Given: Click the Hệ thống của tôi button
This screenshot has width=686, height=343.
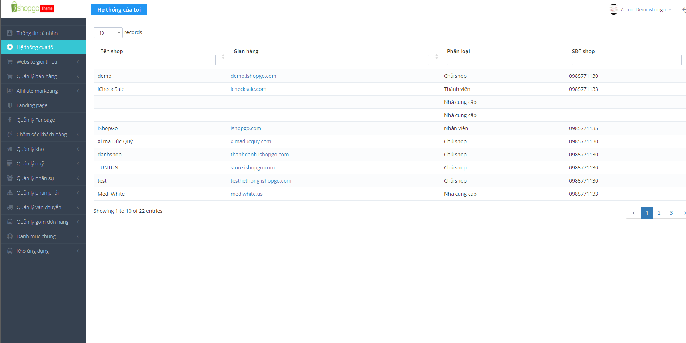Looking at the screenshot, I should point(119,10).
